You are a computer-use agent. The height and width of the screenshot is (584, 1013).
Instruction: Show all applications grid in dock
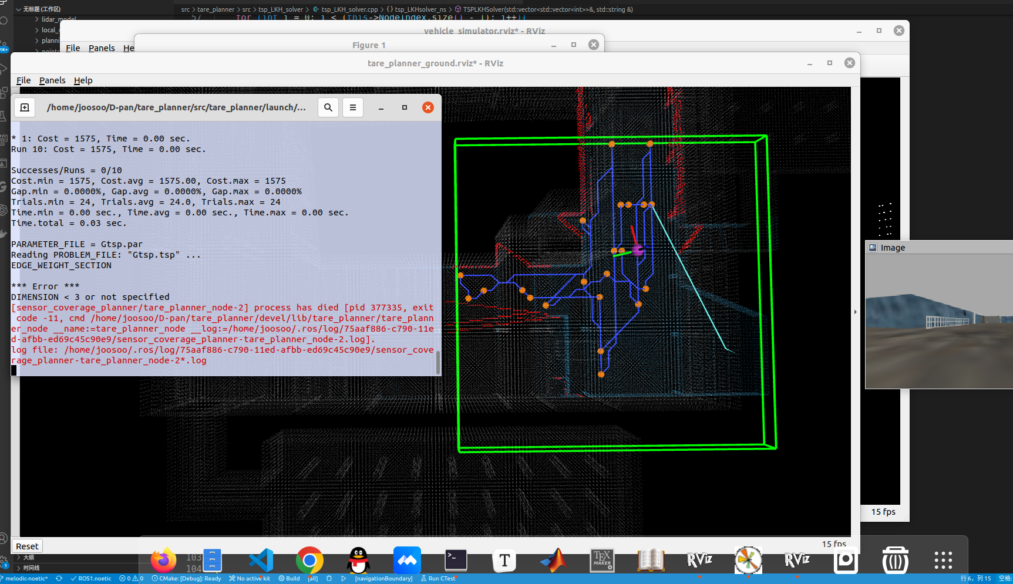943,560
